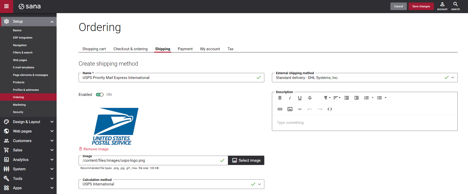Open text alignment options in editor
This screenshot has height=194, width=468.
click(337, 98)
